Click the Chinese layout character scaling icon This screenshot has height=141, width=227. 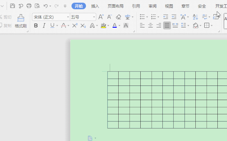183,17
